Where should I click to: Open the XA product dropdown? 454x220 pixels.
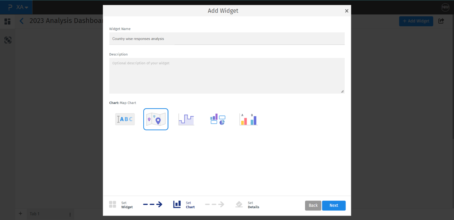tap(22, 7)
